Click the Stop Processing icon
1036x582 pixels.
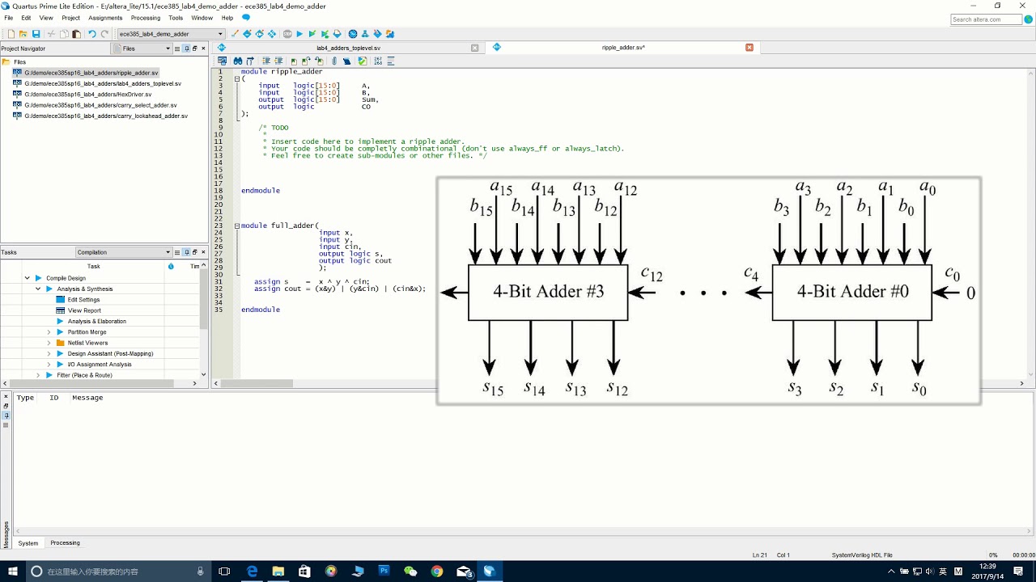click(x=287, y=34)
